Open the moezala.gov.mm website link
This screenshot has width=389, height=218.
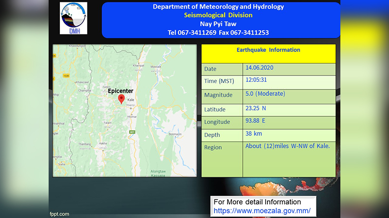coord(262,211)
